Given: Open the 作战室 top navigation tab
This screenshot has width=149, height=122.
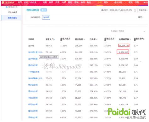Looking at the screenshot, I should pyautogui.click(x=33, y=2).
